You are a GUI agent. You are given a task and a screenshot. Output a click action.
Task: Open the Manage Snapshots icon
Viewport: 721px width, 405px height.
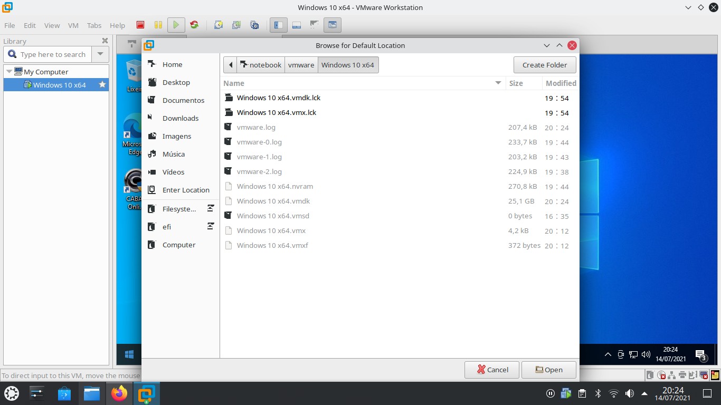(254, 25)
